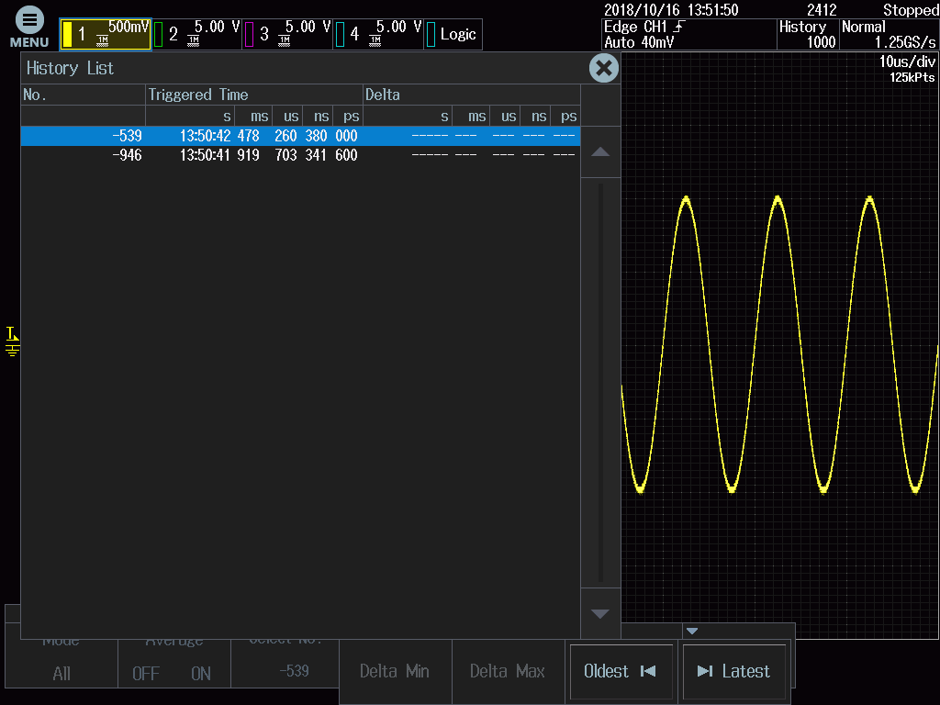Close the History List panel

click(603, 68)
